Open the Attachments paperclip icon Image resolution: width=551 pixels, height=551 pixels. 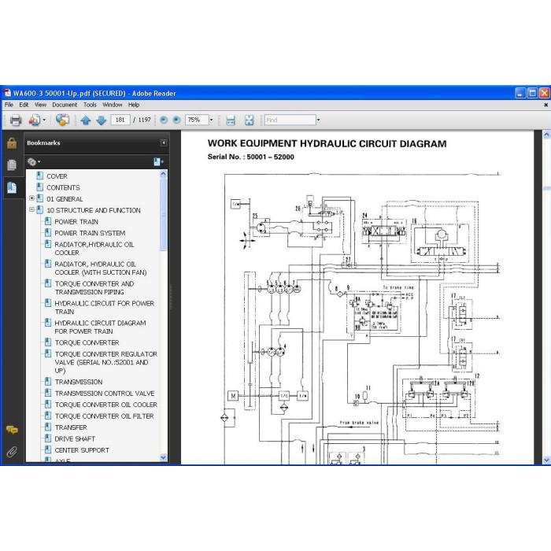click(x=12, y=452)
